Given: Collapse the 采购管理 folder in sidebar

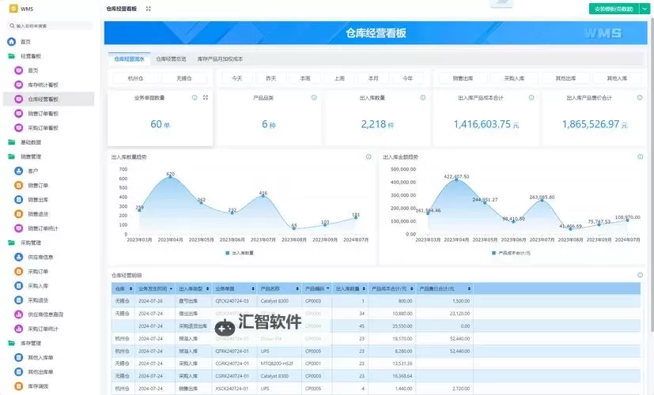Looking at the screenshot, I should [x=12, y=243].
